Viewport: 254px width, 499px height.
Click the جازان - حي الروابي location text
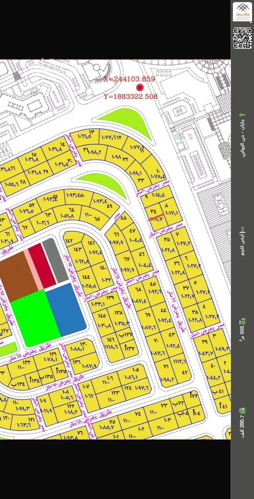pos(242,136)
